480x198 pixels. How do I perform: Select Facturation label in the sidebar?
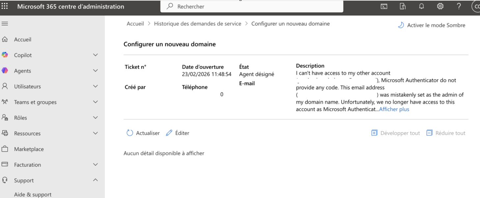(x=27, y=165)
